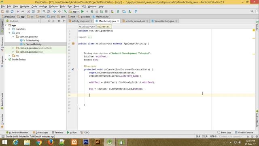The width and height of the screenshot is (259, 146).
Task: Click the onCreate() method breadcrumb
Action: click(x=104, y=26)
